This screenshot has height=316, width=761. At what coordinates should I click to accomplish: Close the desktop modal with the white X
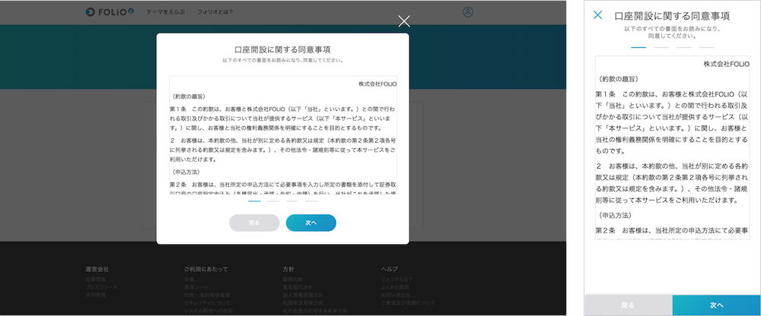click(404, 21)
